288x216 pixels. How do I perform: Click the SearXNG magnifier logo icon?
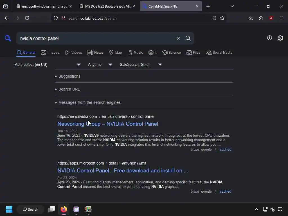8,38
